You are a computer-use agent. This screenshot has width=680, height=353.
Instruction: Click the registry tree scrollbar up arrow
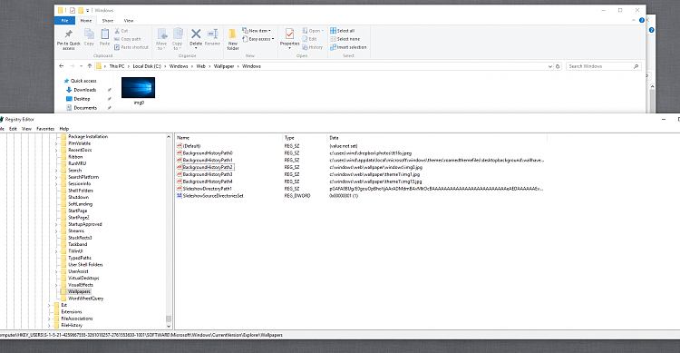pos(169,137)
